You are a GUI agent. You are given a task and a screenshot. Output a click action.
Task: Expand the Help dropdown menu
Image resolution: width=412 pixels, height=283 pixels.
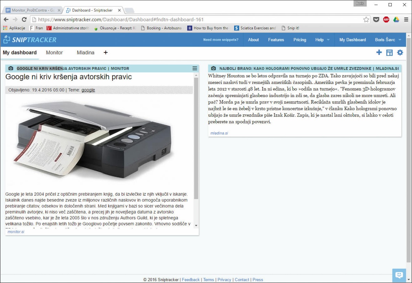322,40
